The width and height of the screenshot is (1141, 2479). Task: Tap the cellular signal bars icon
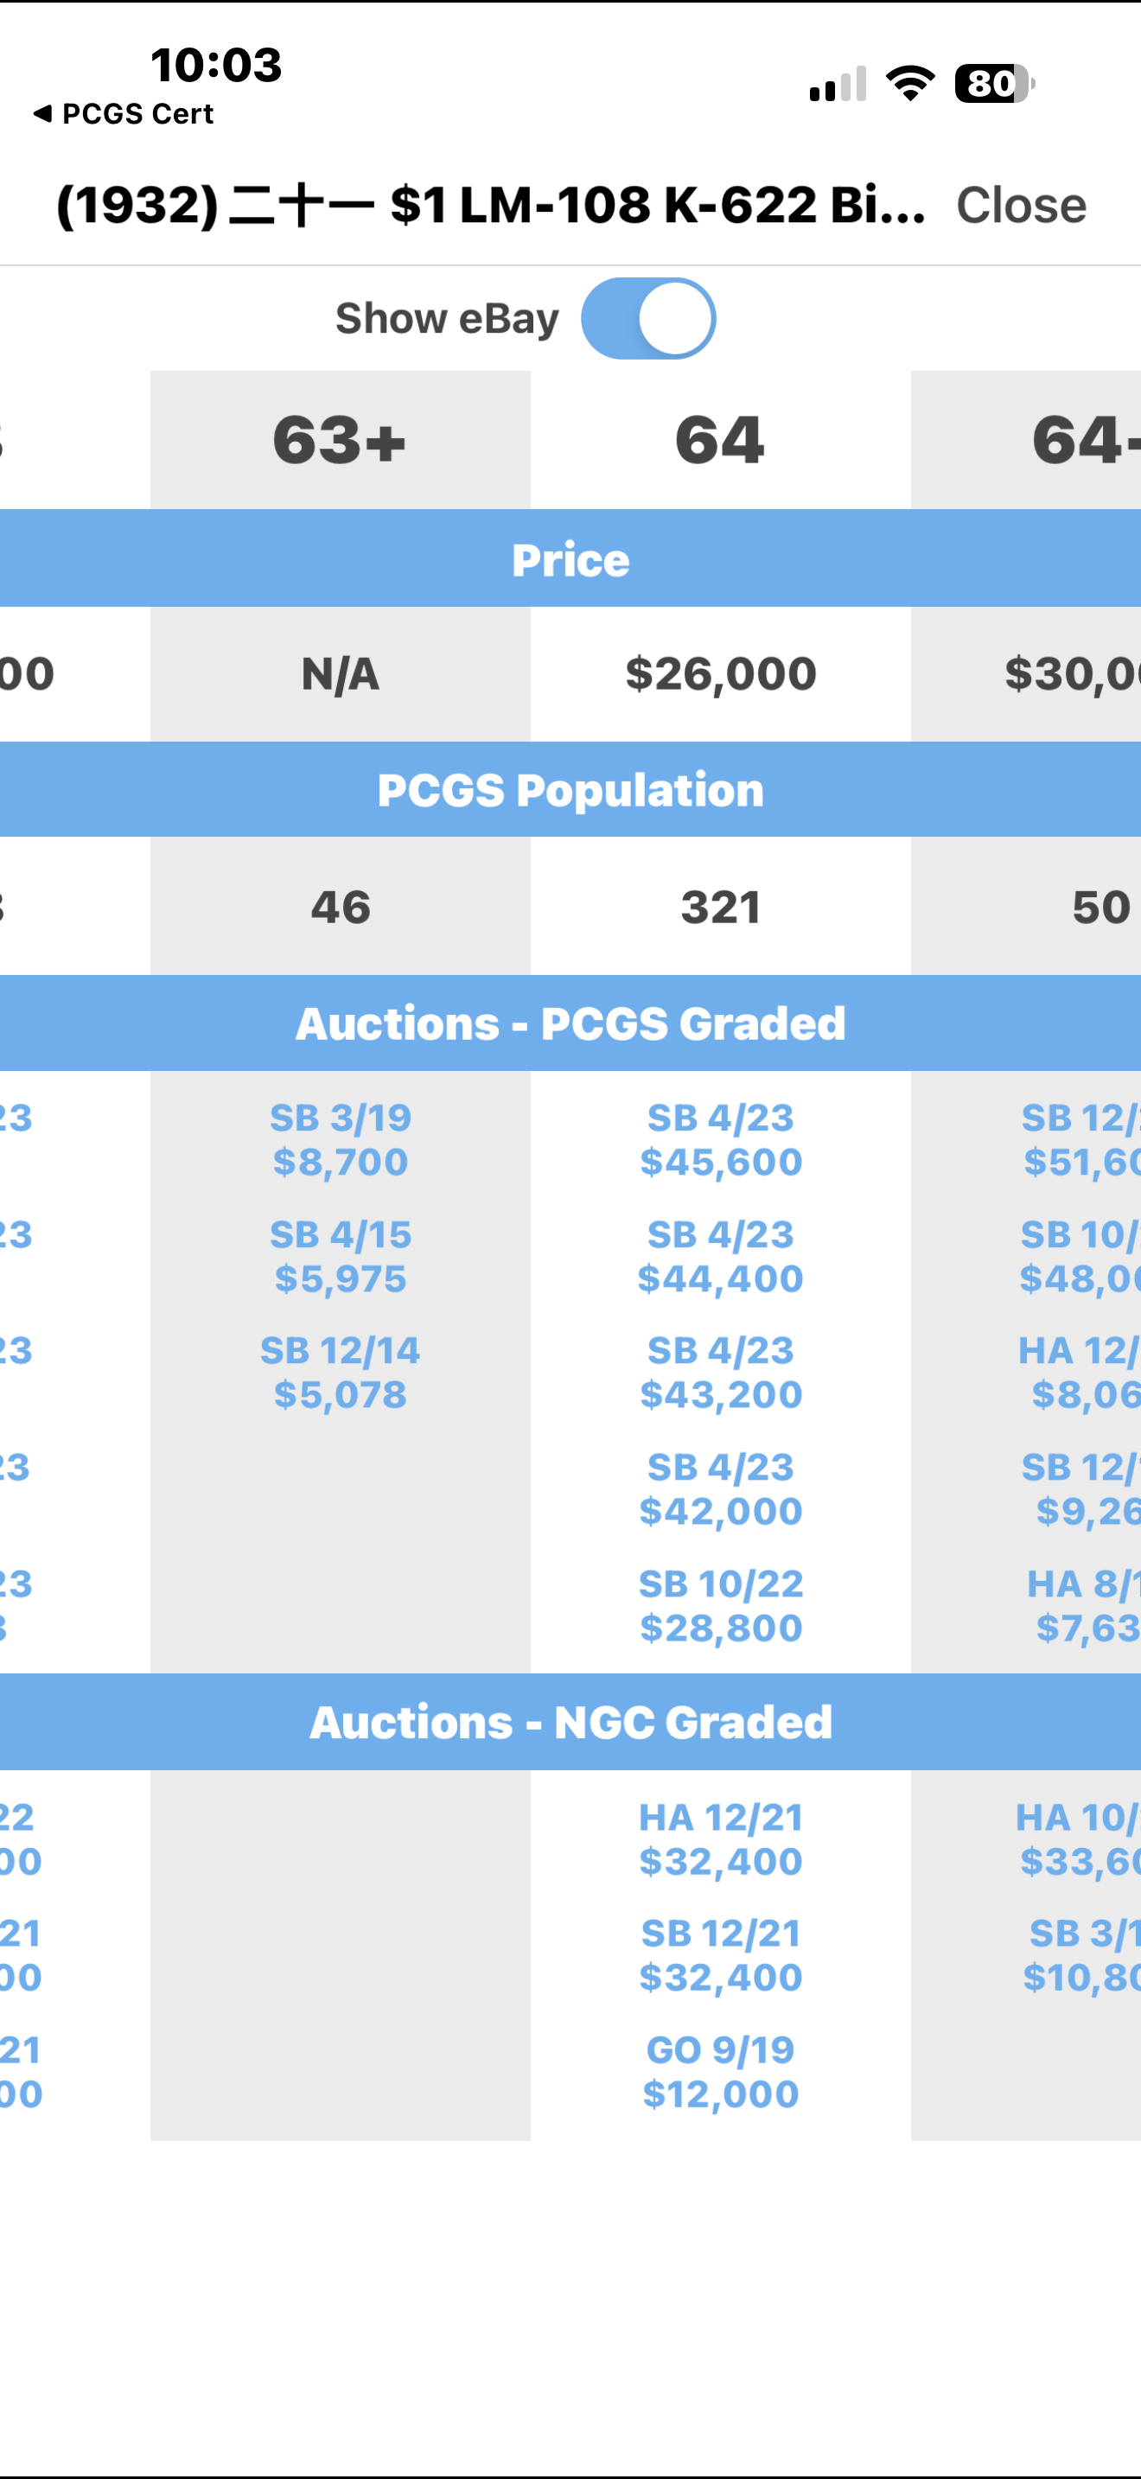(838, 84)
